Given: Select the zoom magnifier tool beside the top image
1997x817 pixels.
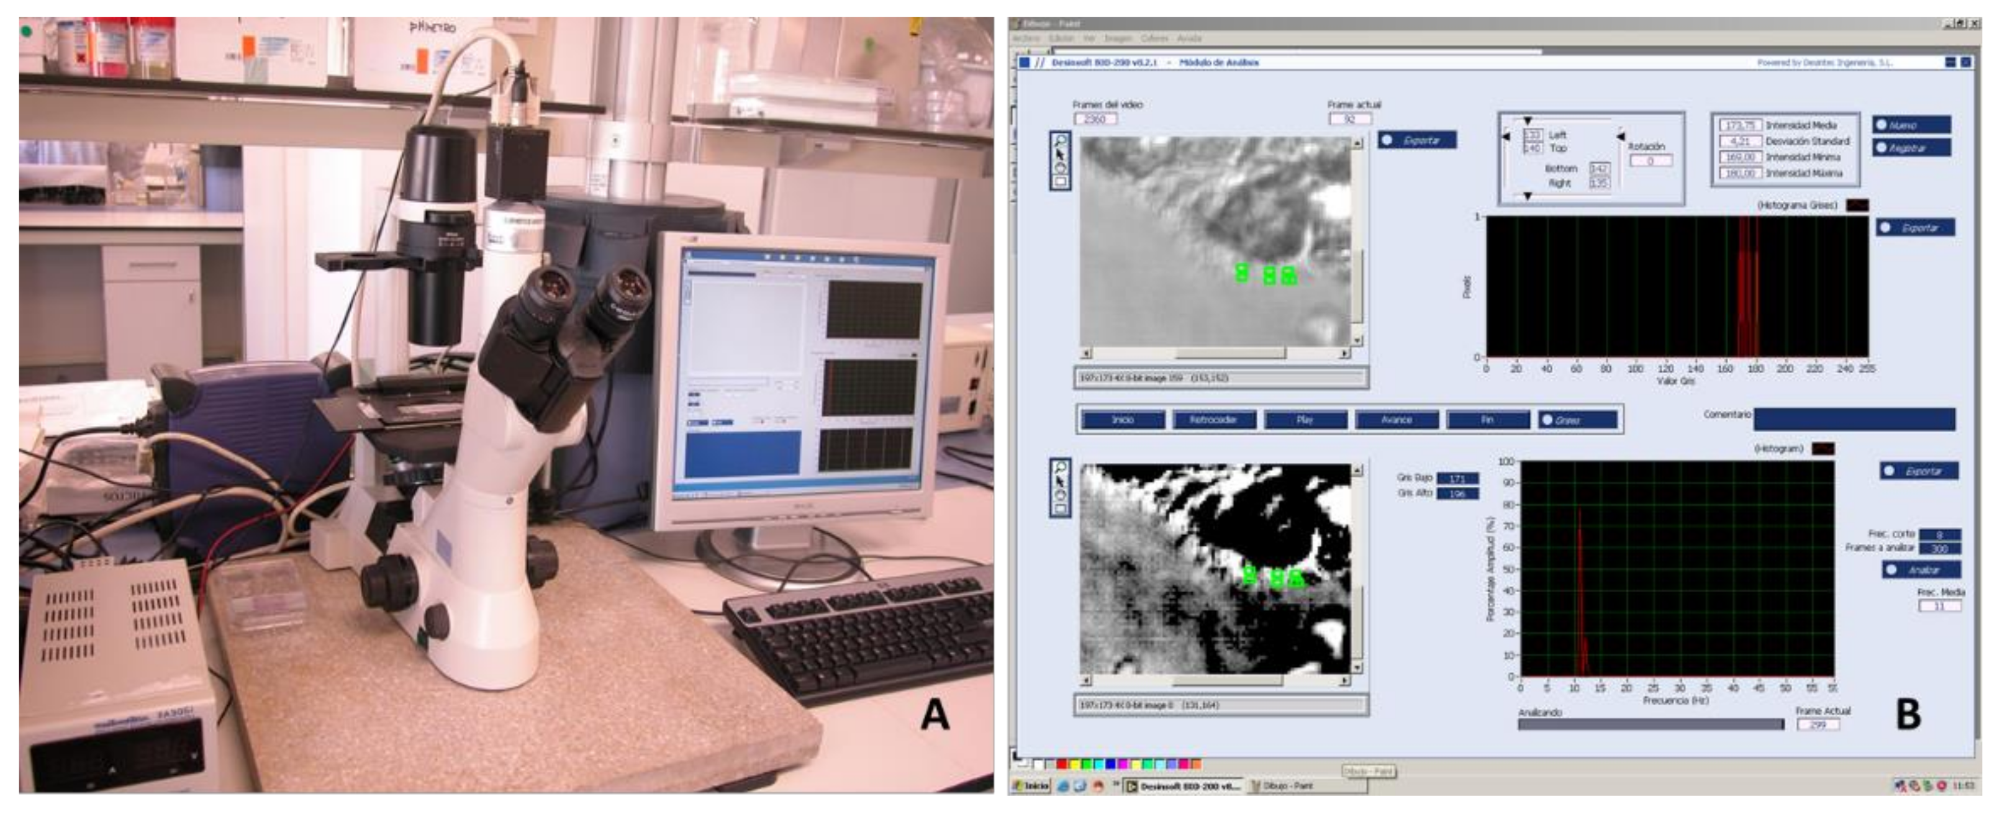Looking at the screenshot, I should [x=1061, y=141].
